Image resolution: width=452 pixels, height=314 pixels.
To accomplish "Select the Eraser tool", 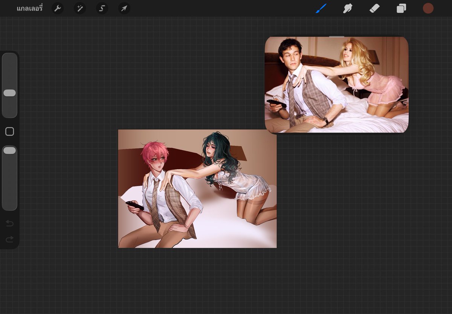I will point(374,8).
